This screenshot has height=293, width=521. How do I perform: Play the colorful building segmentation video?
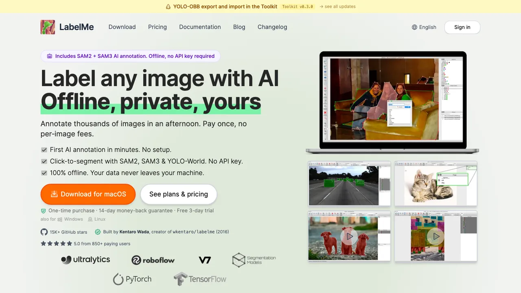pos(436,236)
